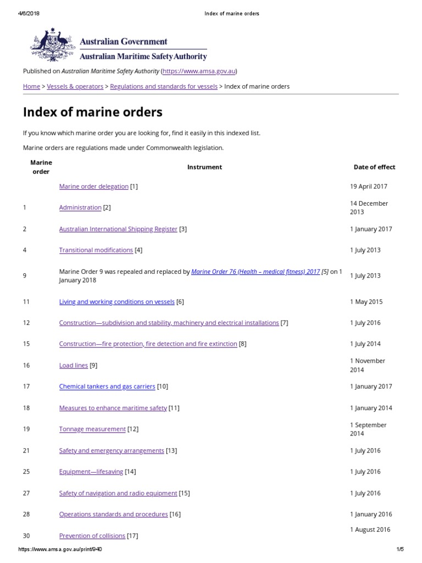422x563 pixels.
Task: Click the Load lines link
Action: (x=73, y=365)
